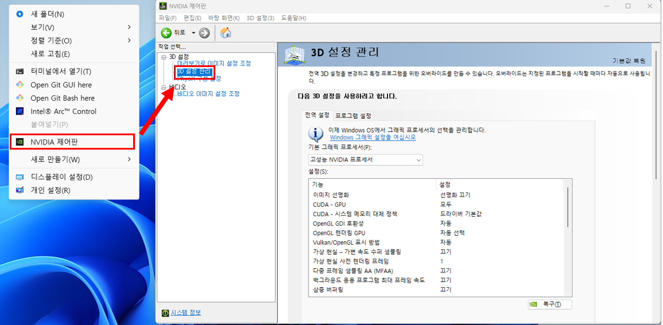Switch to 전역 설정 tab
The height and width of the screenshot is (325, 663).
[317, 115]
